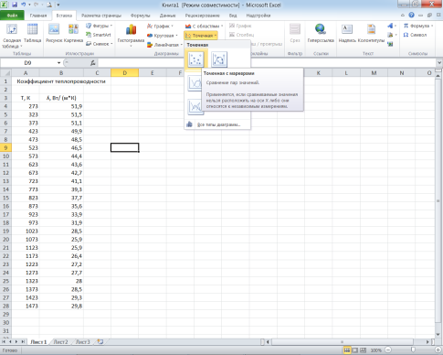Screen dimensions: 443x355
Task: Click cell containing 1473
Action: pos(26,306)
